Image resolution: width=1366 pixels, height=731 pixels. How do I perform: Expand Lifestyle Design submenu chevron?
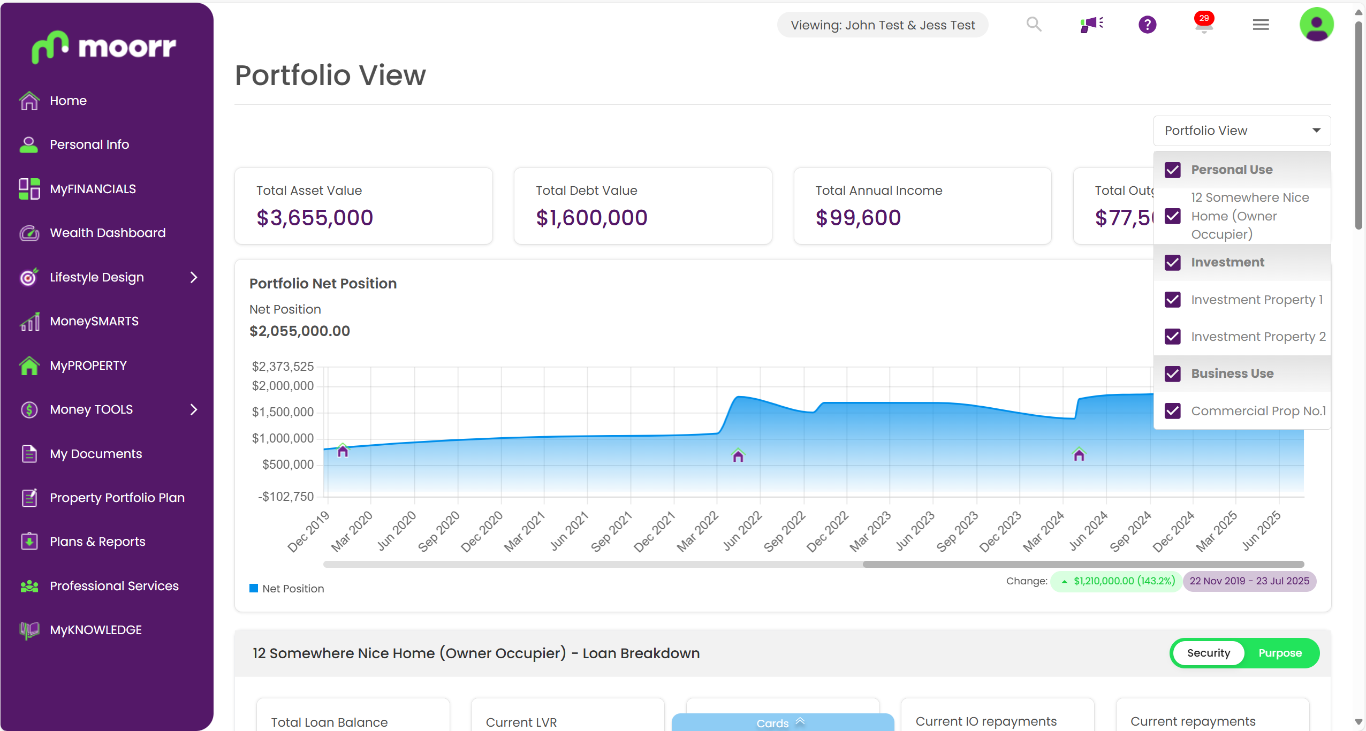pyautogui.click(x=194, y=277)
